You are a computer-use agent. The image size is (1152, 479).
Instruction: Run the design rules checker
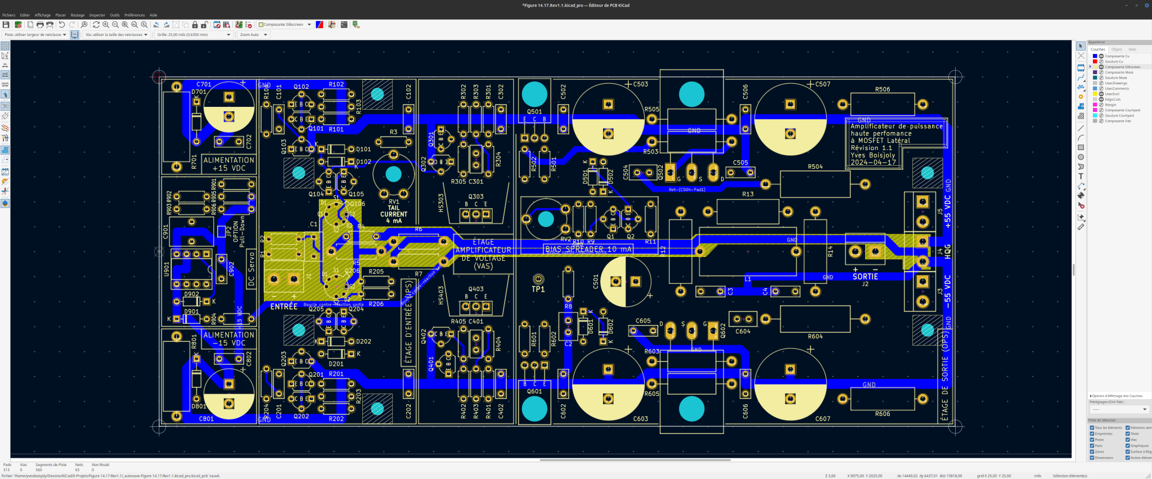[x=249, y=25]
